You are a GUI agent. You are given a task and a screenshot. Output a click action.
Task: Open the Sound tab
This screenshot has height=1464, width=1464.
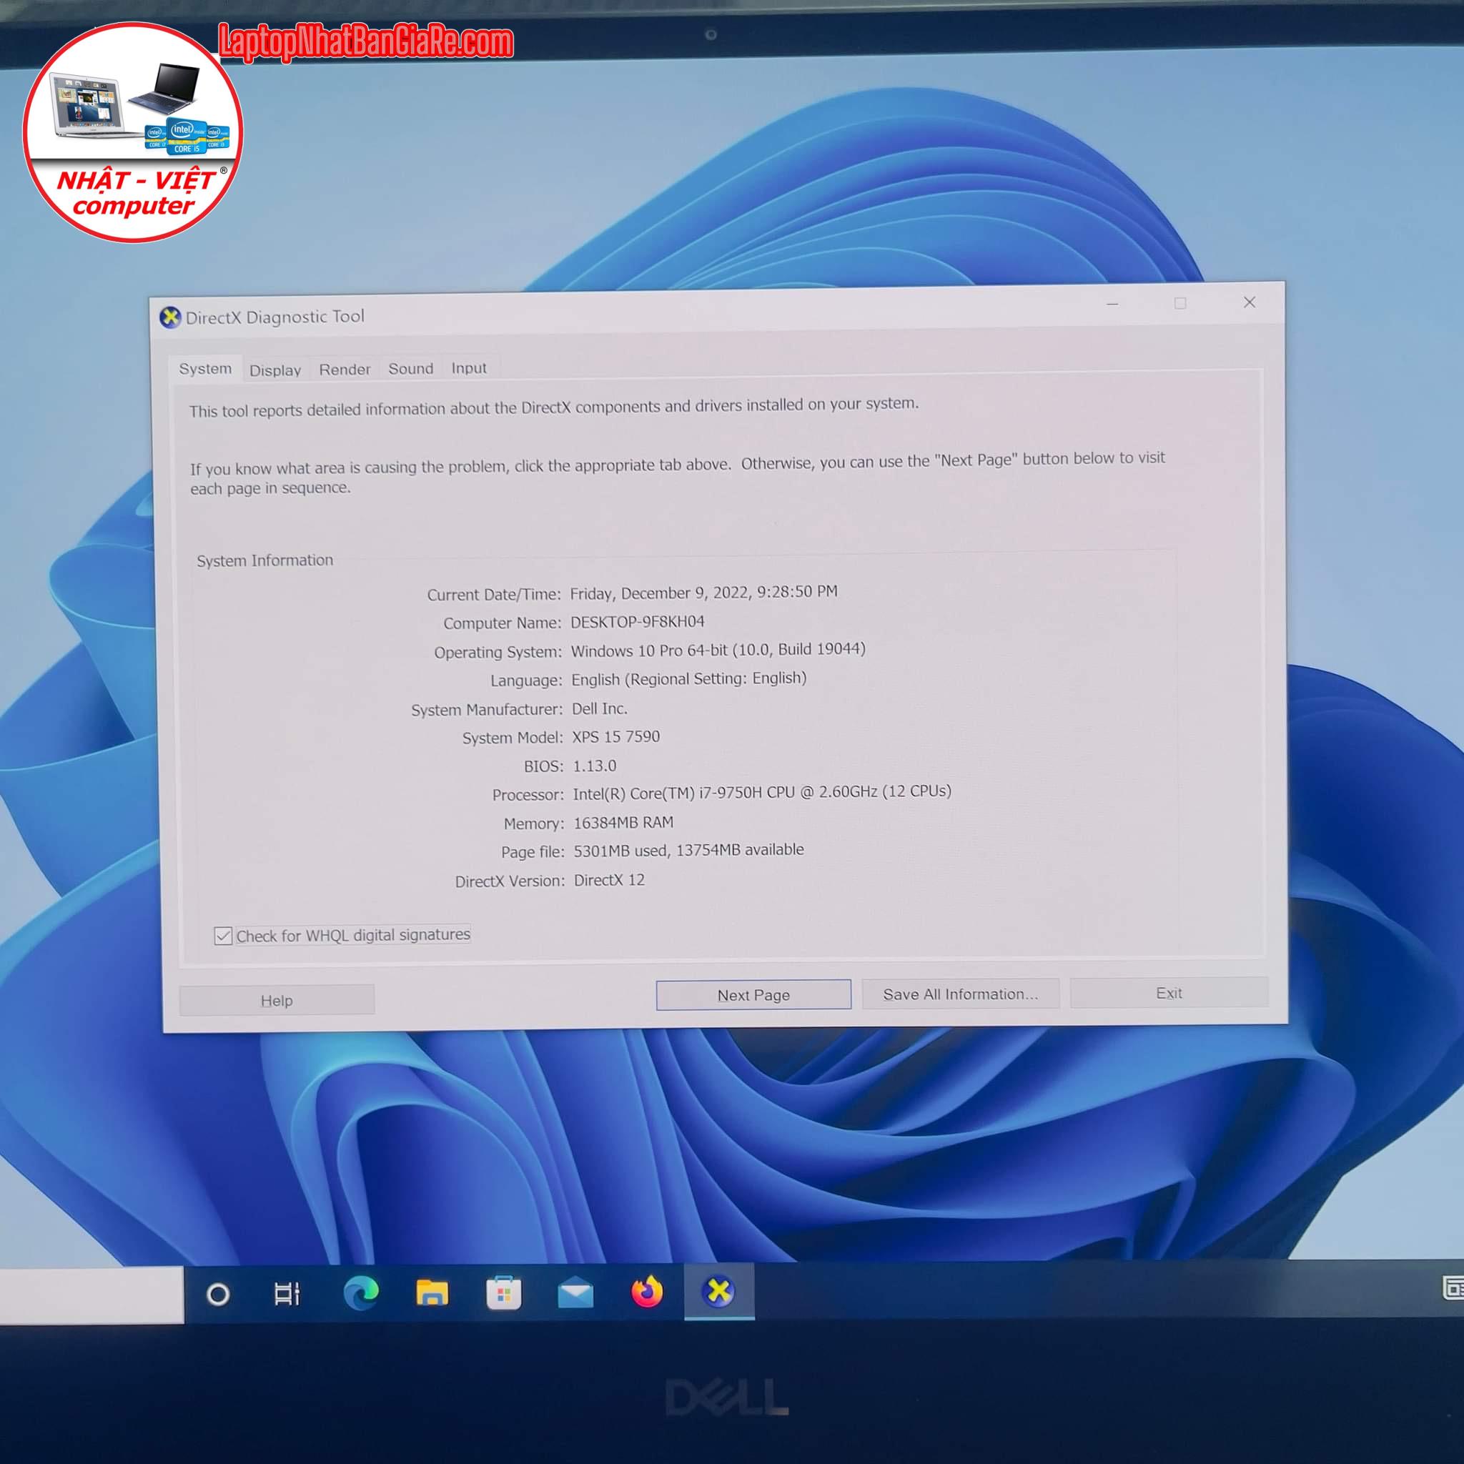coord(411,369)
